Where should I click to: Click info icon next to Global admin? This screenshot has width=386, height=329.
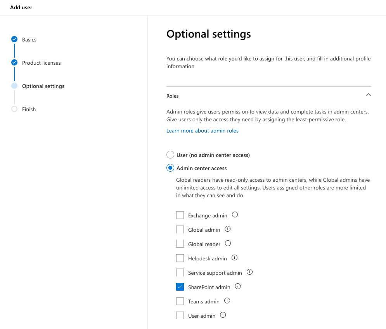pyautogui.click(x=227, y=229)
